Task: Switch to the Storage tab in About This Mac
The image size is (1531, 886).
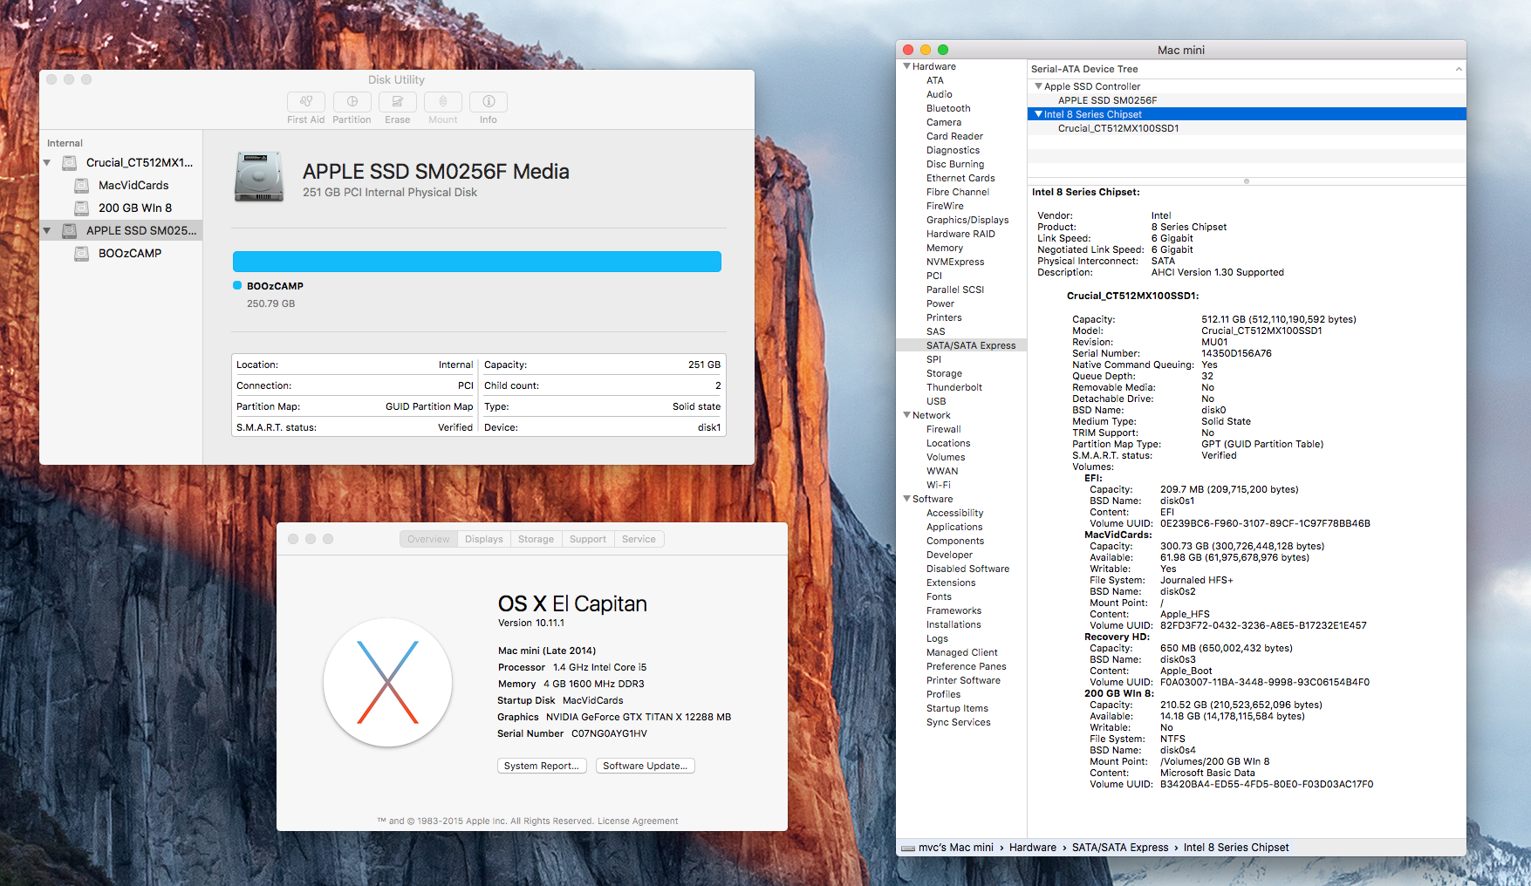Action: (537, 539)
